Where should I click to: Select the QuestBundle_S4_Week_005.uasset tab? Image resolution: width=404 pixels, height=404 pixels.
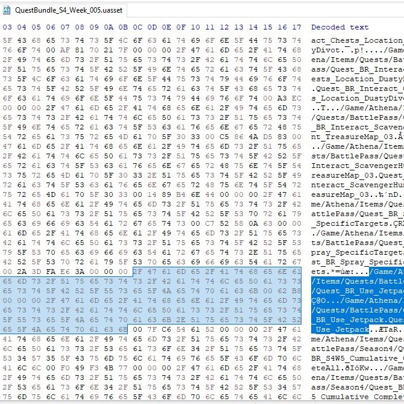(63, 10)
